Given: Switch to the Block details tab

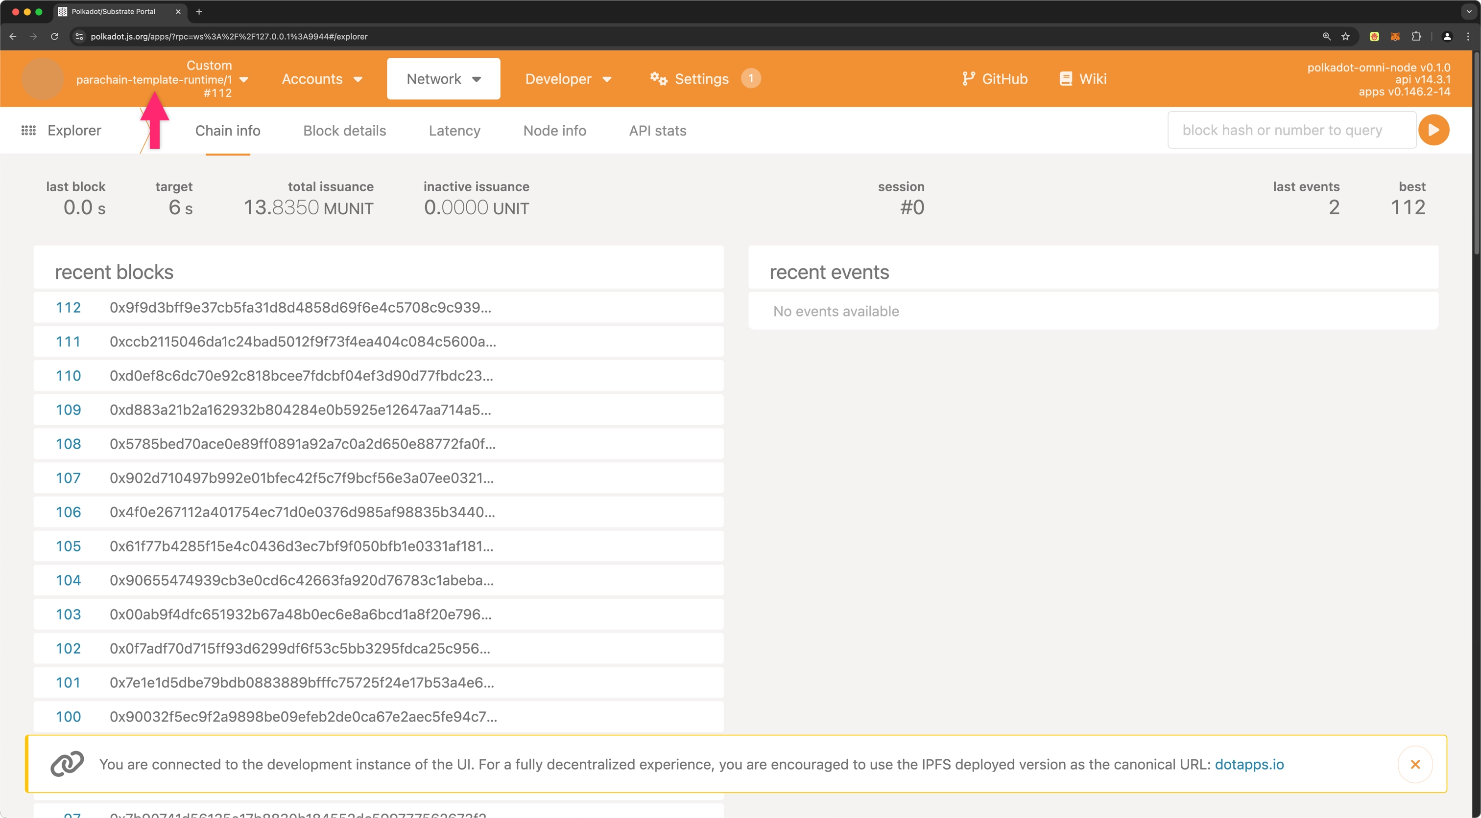Looking at the screenshot, I should point(344,131).
